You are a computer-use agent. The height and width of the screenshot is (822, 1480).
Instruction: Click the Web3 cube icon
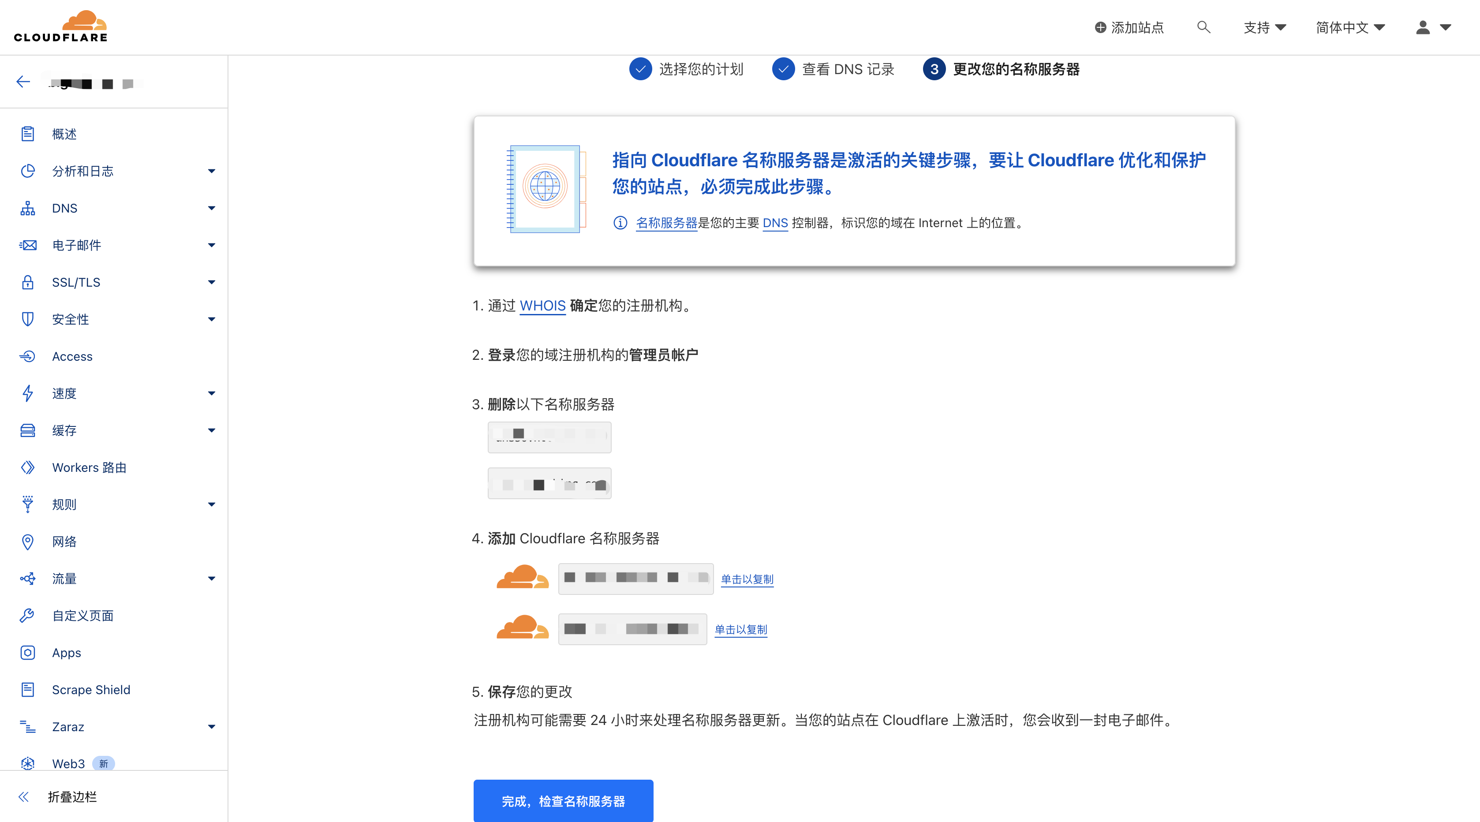[28, 763]
